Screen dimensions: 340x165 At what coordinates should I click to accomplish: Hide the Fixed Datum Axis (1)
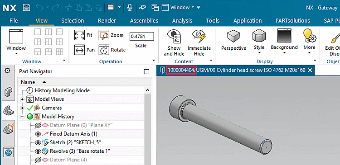pos(38,134)
